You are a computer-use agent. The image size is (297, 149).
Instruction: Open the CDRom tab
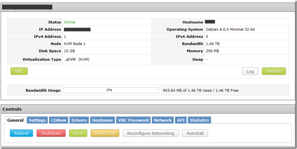[x=59, y=120]
